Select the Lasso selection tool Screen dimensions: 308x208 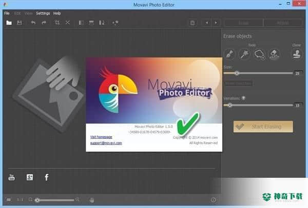[259, 54]
